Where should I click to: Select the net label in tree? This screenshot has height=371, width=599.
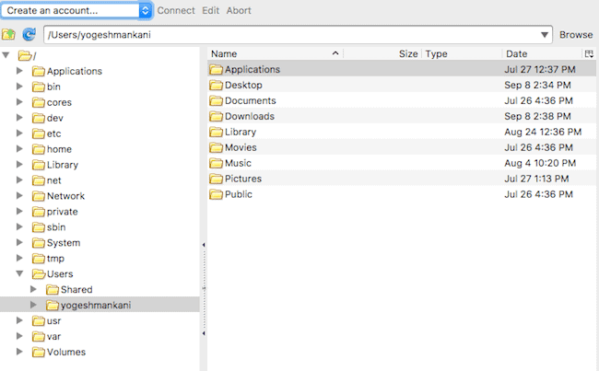click(53, 180)
